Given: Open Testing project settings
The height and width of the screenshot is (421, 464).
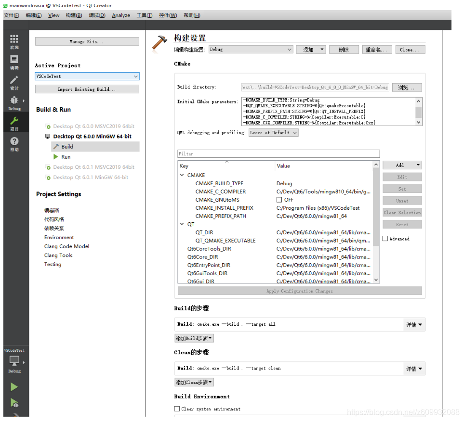Looking at the screenshot, I should [53, 265].
